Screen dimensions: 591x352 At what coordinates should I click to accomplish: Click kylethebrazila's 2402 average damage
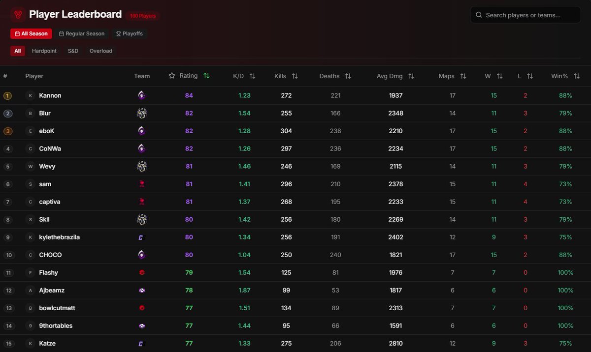pos(395,237)
